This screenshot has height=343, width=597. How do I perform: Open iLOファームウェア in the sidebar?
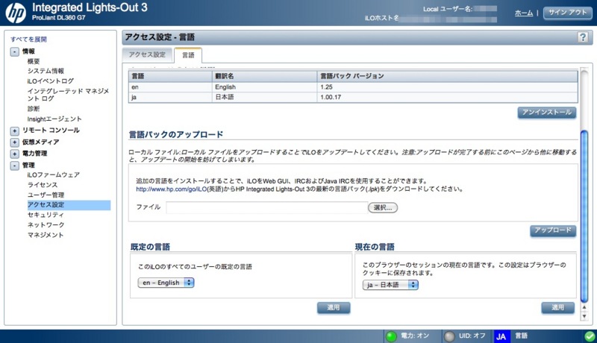pos(53,175)
